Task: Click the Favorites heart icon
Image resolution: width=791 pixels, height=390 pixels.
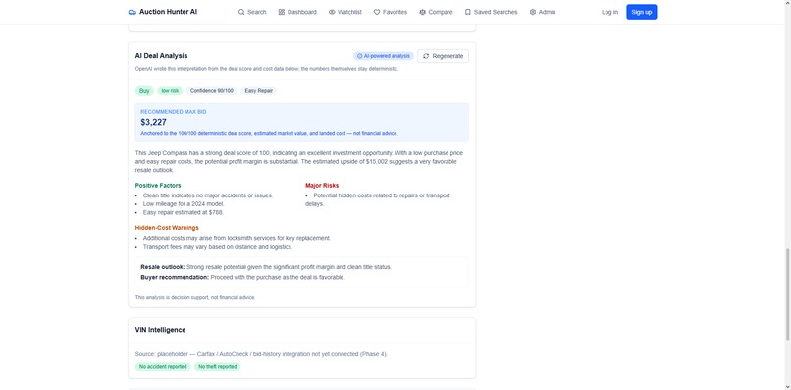Action: click(x=377, y=12)
